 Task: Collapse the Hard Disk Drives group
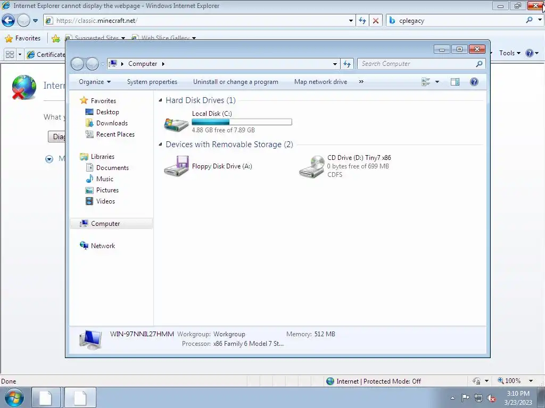(160, 100)
